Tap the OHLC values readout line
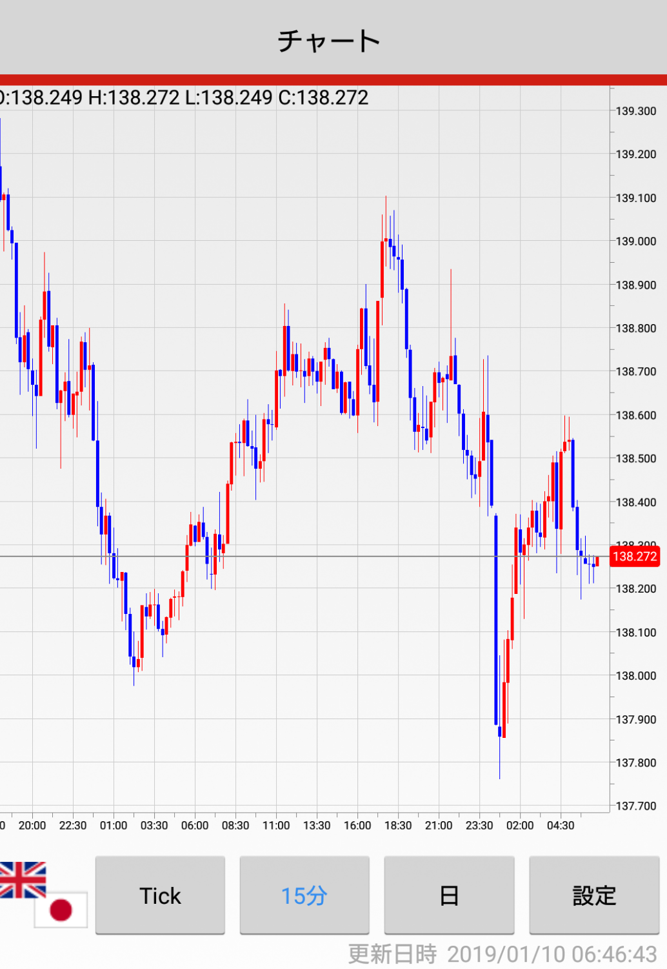Screen dimensions: 667x969 point(184,97)
